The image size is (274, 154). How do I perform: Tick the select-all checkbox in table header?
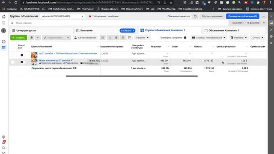[x=13, y=47]
